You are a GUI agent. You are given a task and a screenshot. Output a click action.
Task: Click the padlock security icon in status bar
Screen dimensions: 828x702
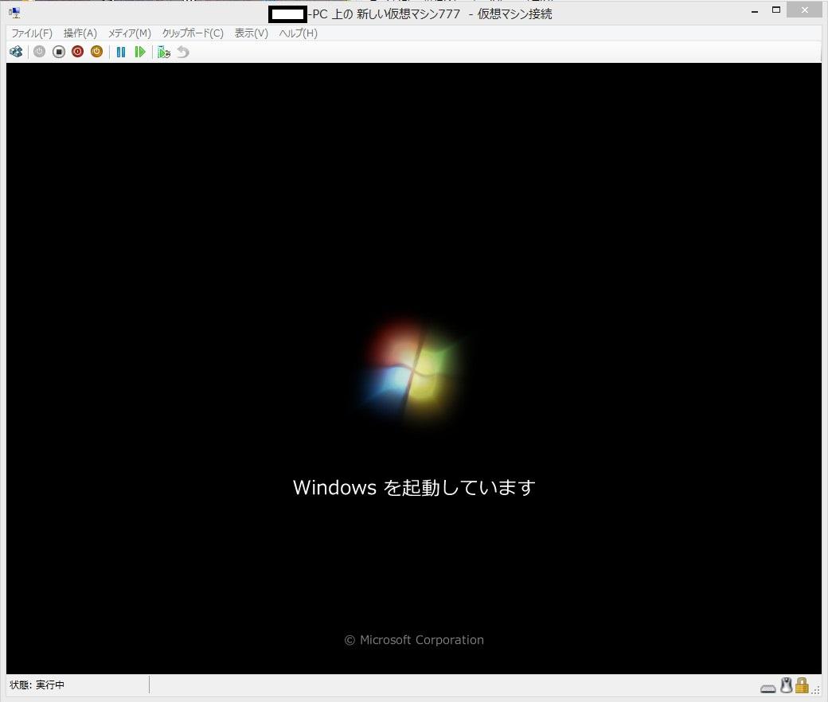[x=803, y=685]
